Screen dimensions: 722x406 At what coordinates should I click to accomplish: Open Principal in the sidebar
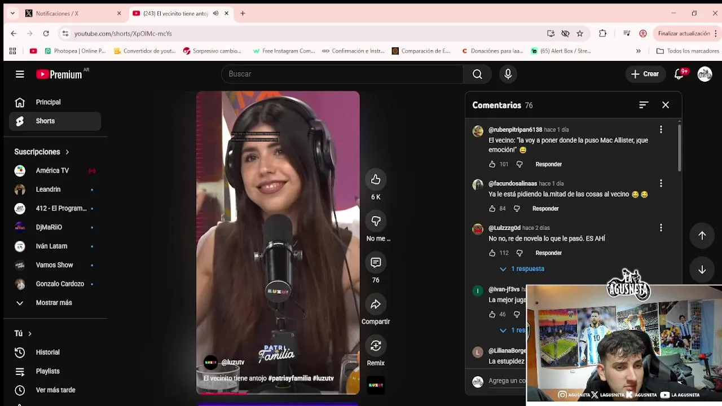(55, 102)
